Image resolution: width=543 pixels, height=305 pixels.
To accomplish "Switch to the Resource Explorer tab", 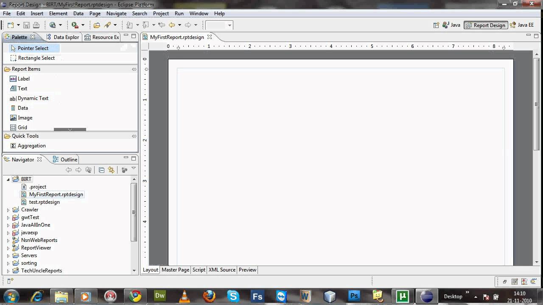I will (x=102, y=37).
